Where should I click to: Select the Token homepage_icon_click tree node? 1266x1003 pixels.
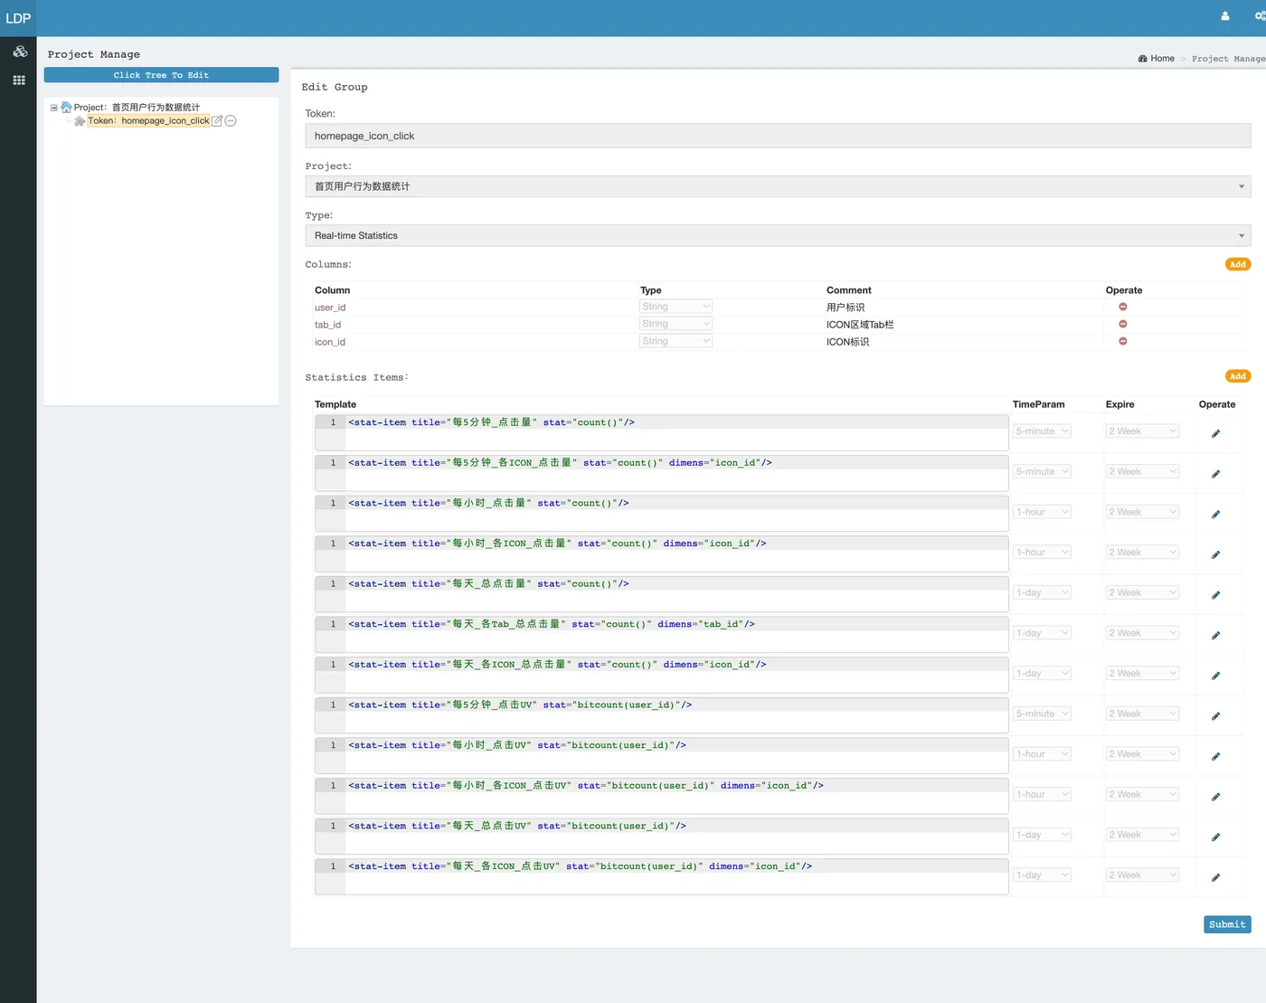click(148, 120)
